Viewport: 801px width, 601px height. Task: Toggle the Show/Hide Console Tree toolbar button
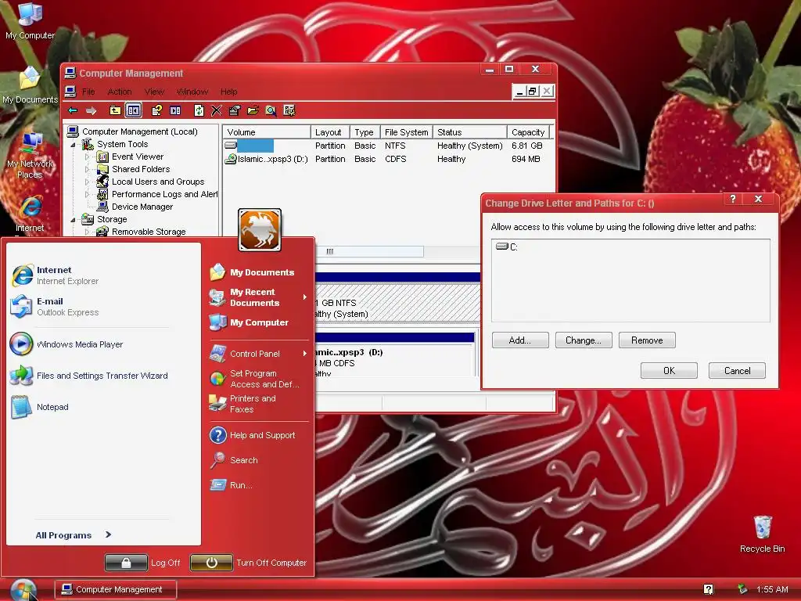pos(133,110)
